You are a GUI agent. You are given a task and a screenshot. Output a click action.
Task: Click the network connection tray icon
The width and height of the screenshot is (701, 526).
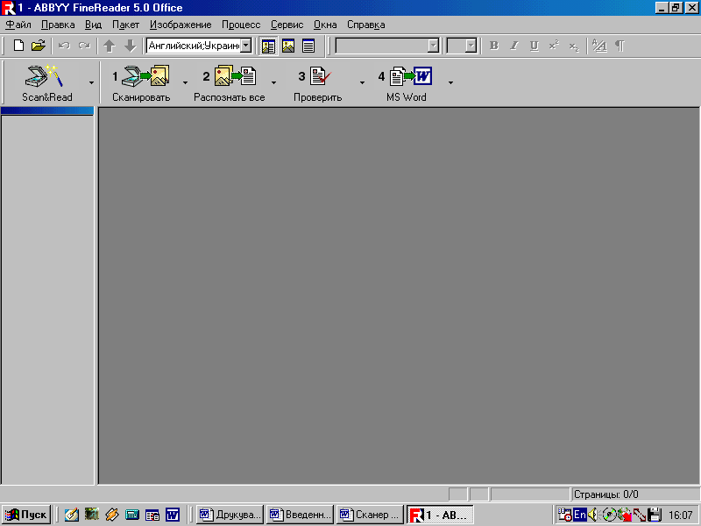pos(640,515)
